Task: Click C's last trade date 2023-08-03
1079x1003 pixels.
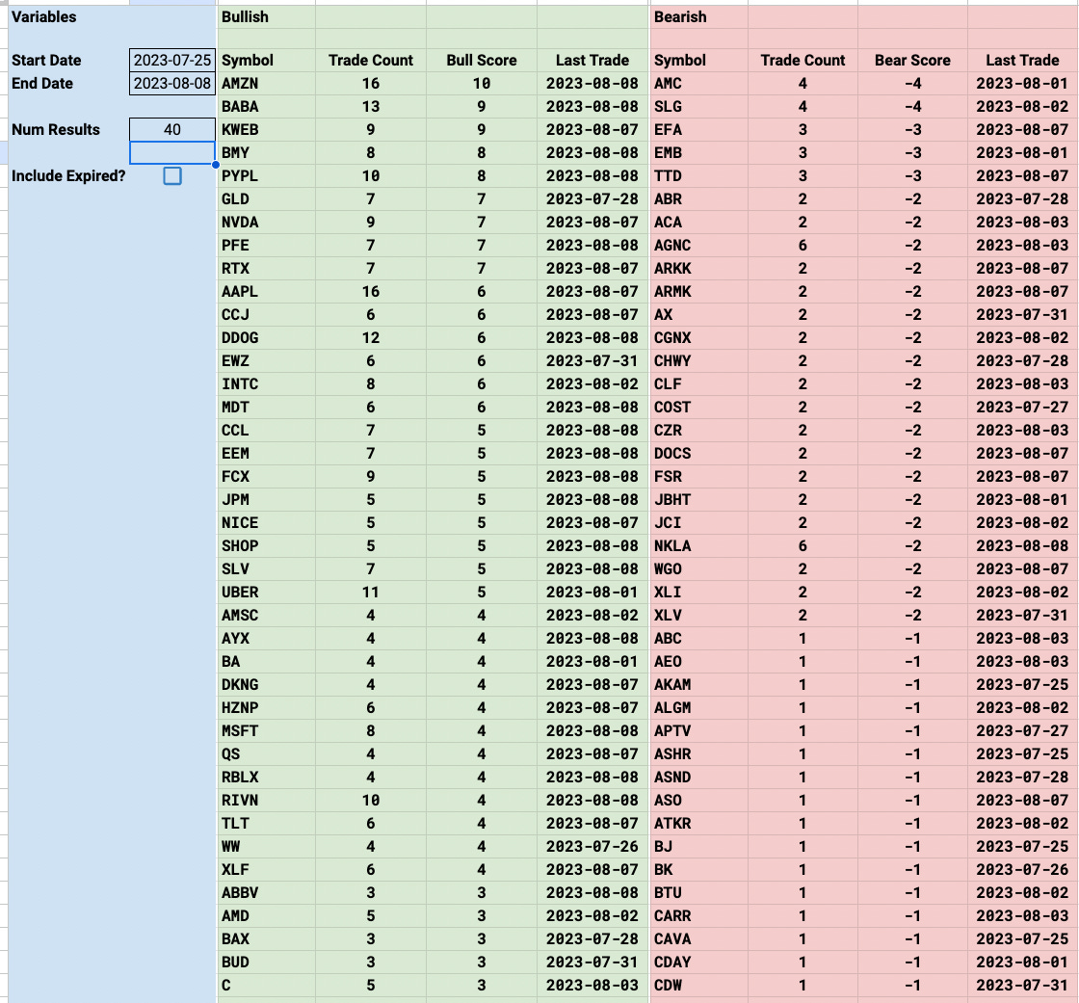Action: [x=592, y=985]
